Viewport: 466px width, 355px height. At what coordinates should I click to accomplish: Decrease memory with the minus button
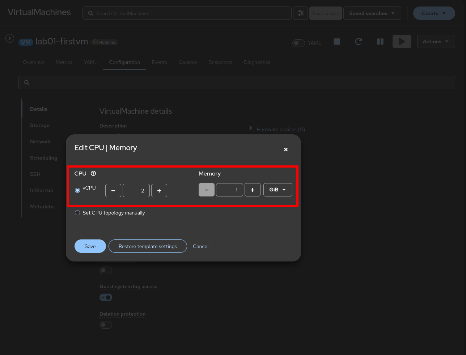click(207, 190)
